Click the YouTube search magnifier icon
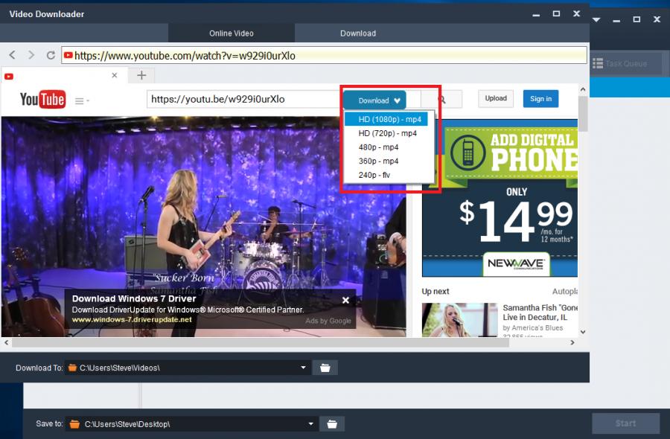Screen dimensions: 670x439 coord(441,100)
